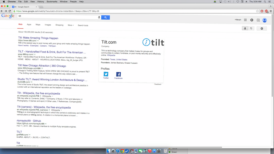The width and height of the screenshot is (274, 154).
Task: Open 'Tilt (camera) - Wikipedia' result
Action: tap(44, 107)
